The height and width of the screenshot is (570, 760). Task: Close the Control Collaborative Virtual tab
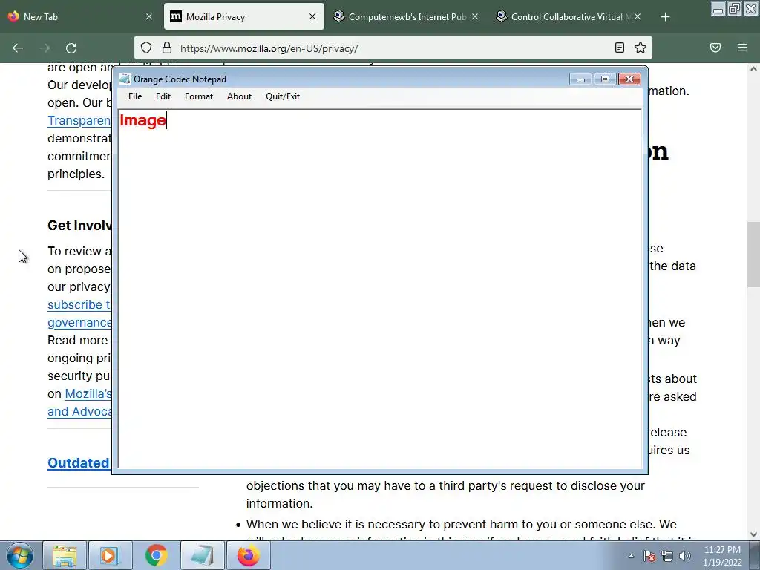pyautogui.click(x=638, y=16)
